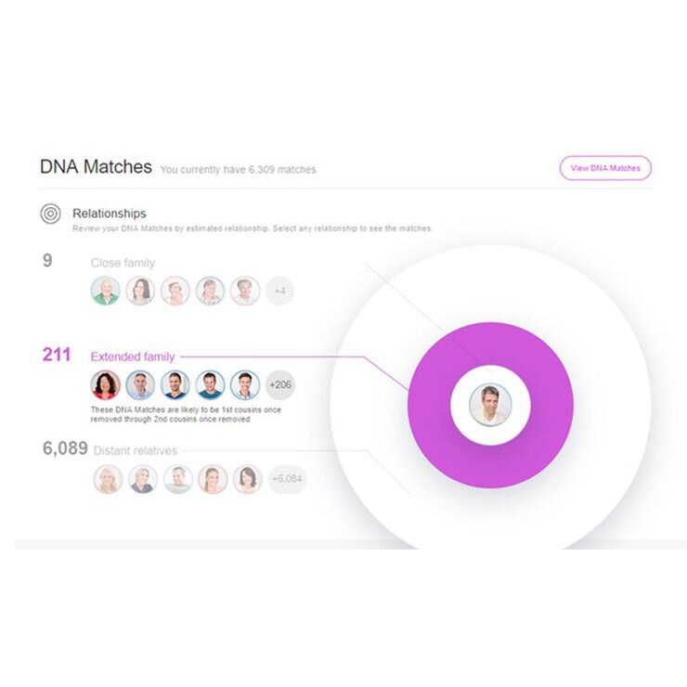Click the second close family avatar with dark hair
This screenshot has height=687, width=687.
point(140,291)
